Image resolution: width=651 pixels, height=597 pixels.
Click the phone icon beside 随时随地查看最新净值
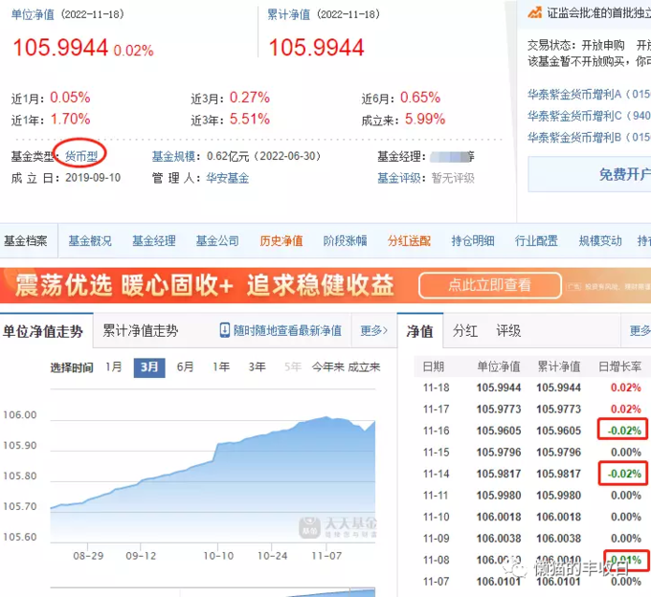click(x=225, y=330)
